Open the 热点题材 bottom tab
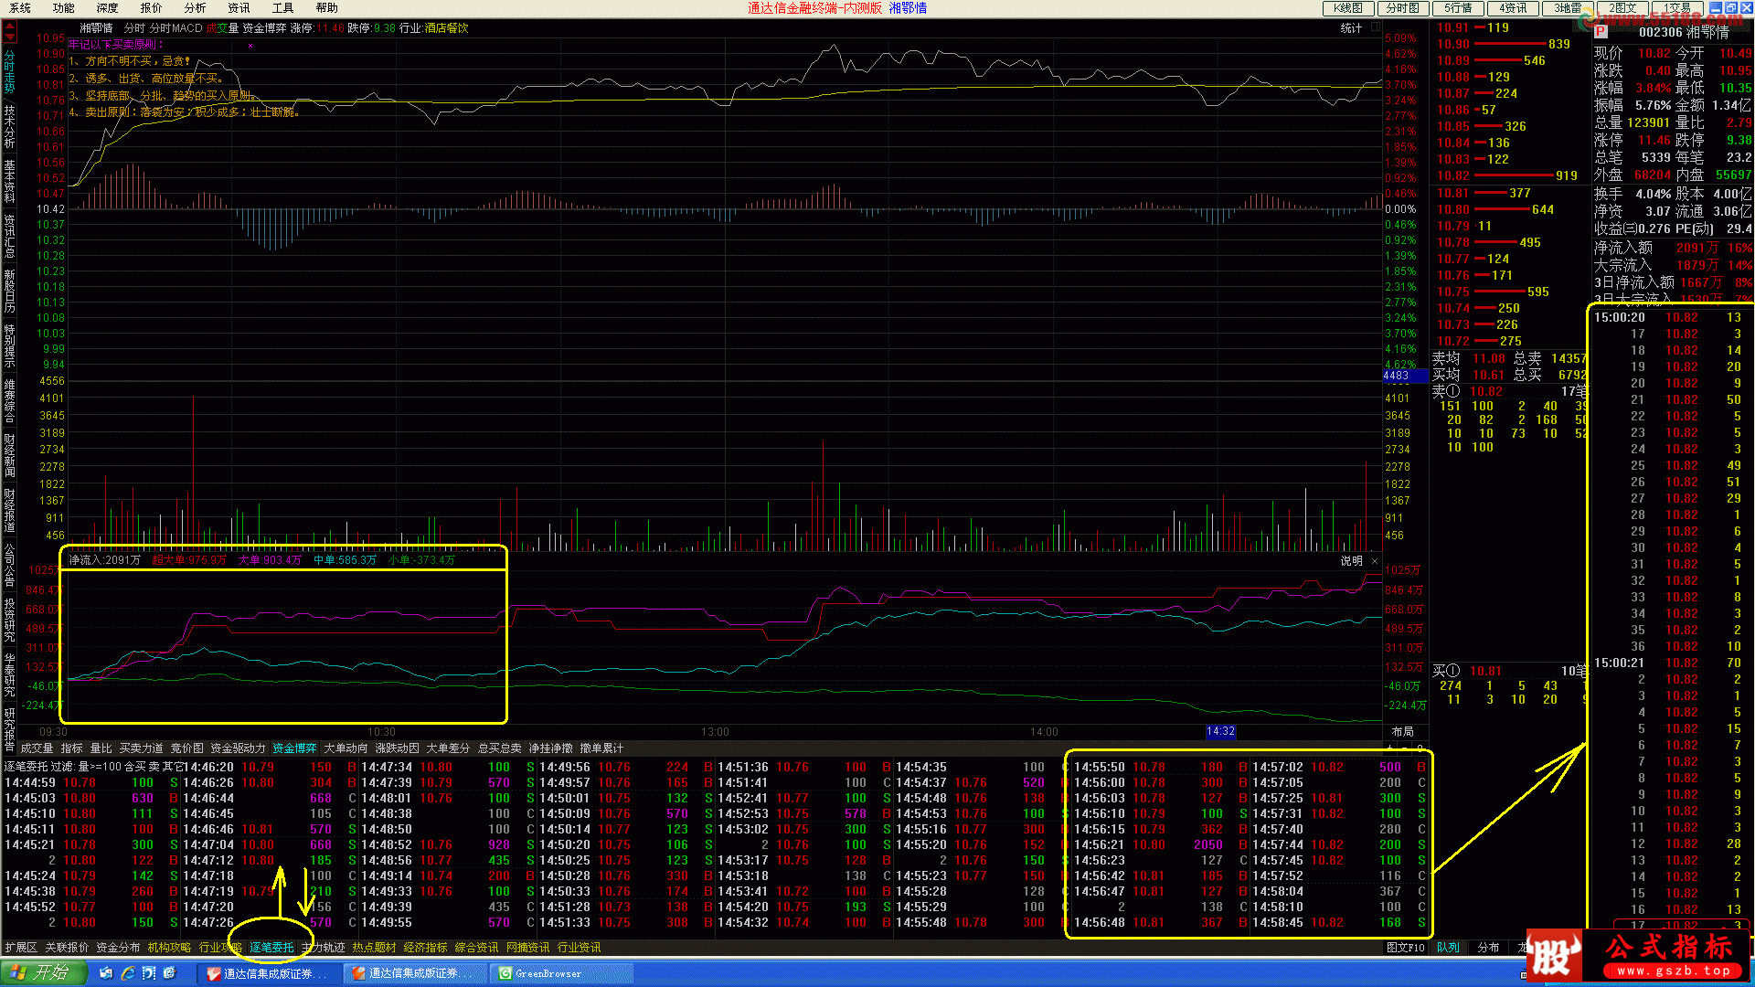1755x987 pixels. (x=374, y=948)
